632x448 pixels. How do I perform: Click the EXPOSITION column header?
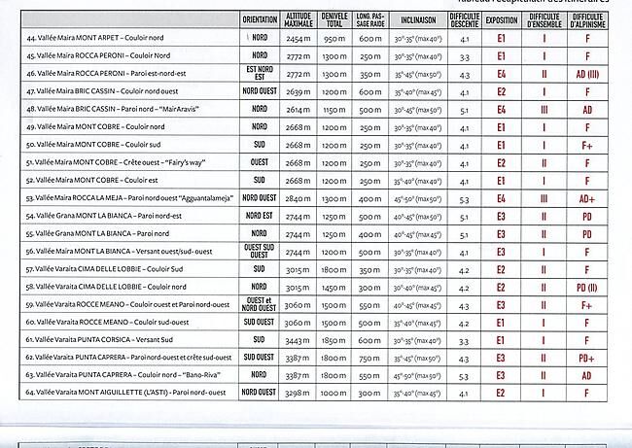[502, 19]
